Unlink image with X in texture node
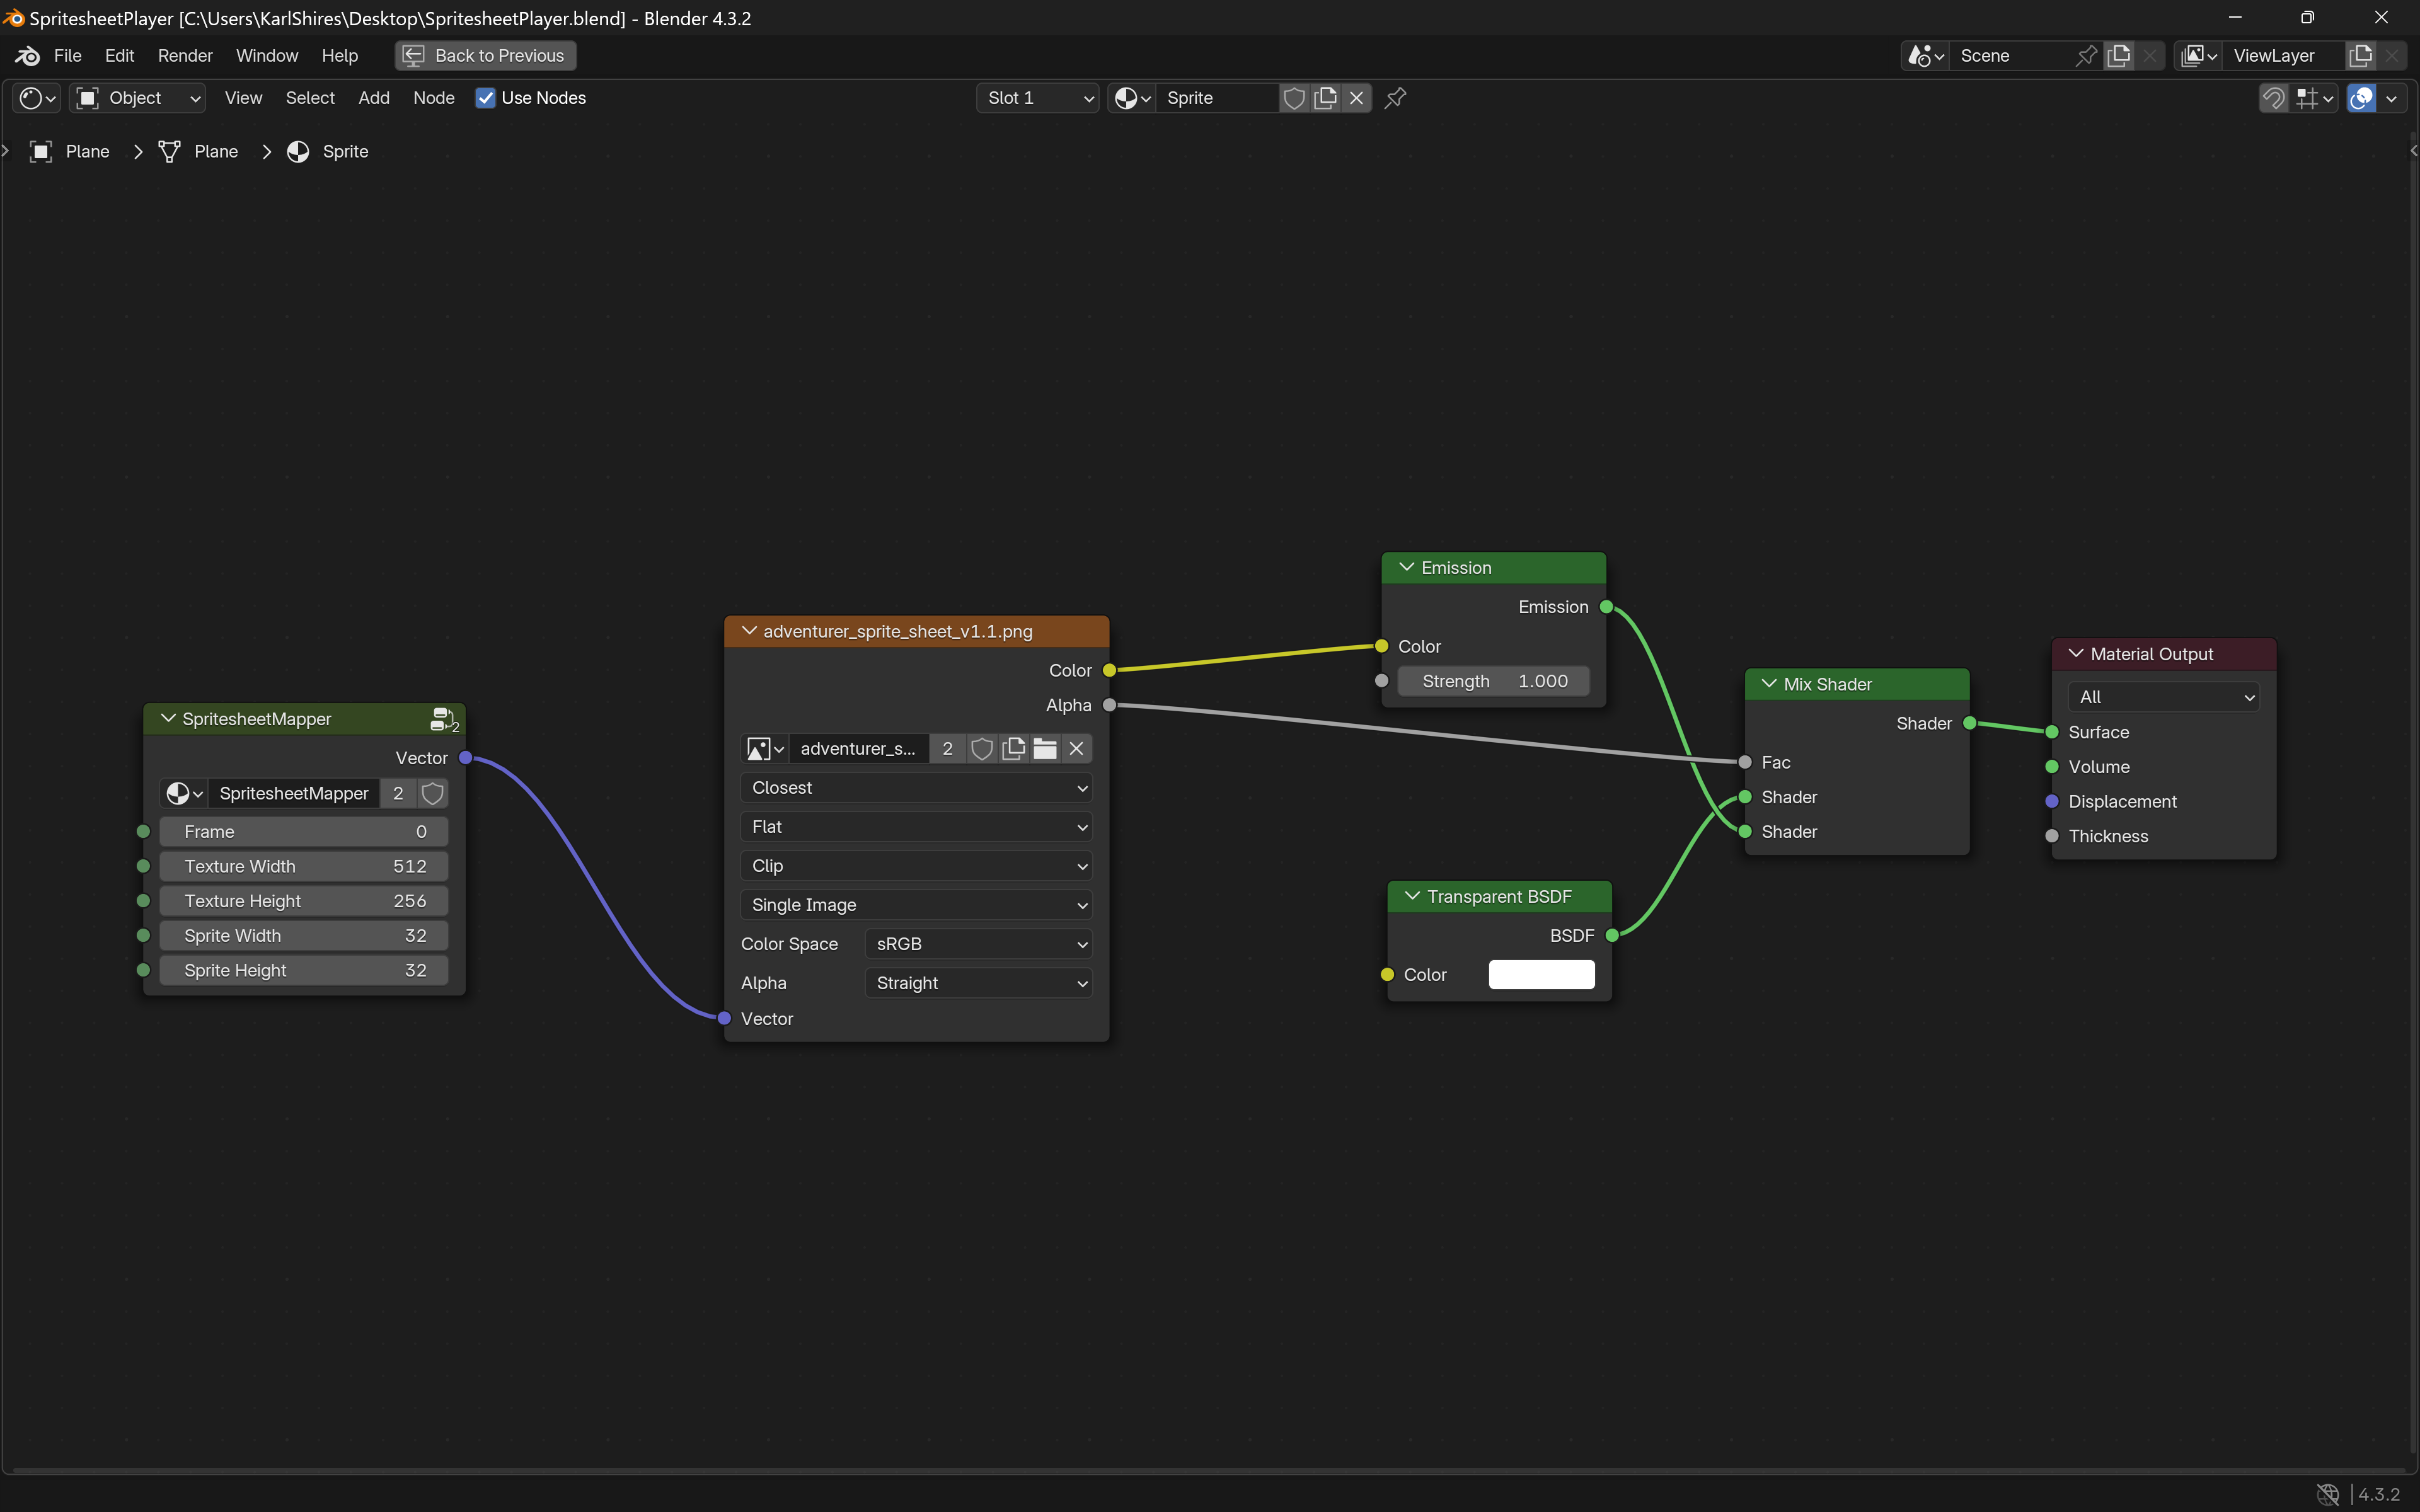 click(x=1076, y=749)
